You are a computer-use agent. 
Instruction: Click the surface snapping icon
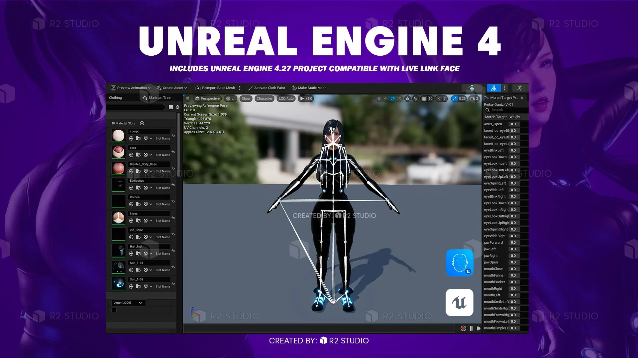[x=415, y=98]
